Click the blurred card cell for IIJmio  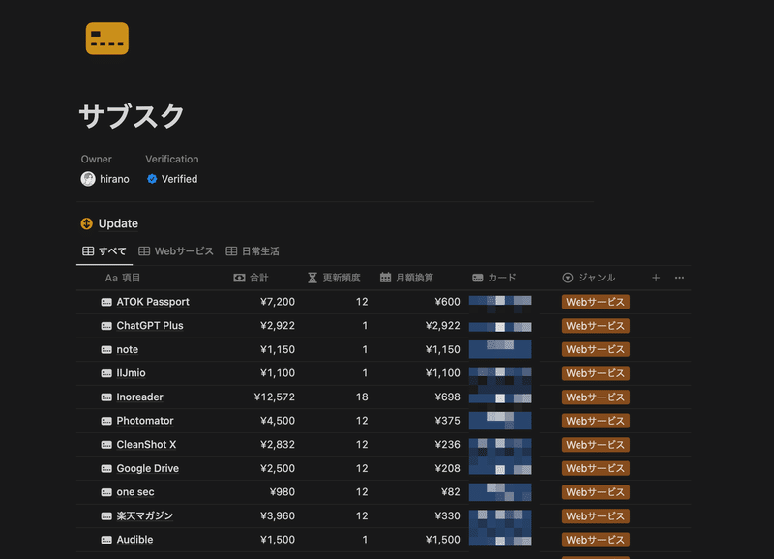pyautogui.click(x=500, y=373)
